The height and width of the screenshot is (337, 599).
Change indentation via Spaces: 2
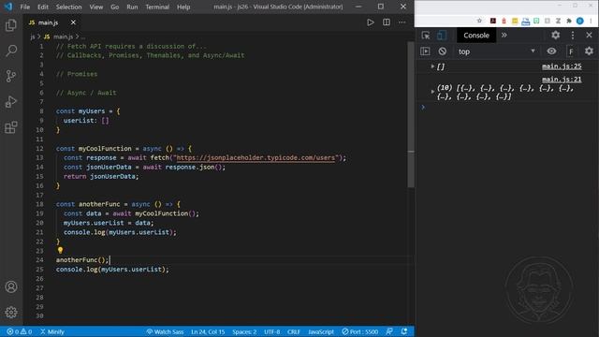coord(244,331)
